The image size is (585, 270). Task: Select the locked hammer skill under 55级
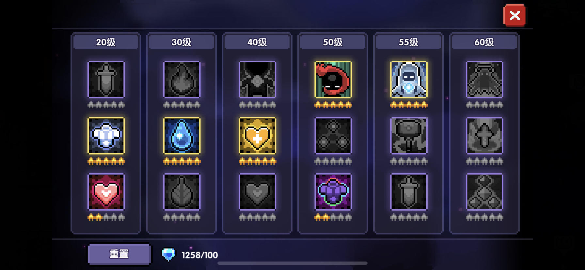point(409,135)
